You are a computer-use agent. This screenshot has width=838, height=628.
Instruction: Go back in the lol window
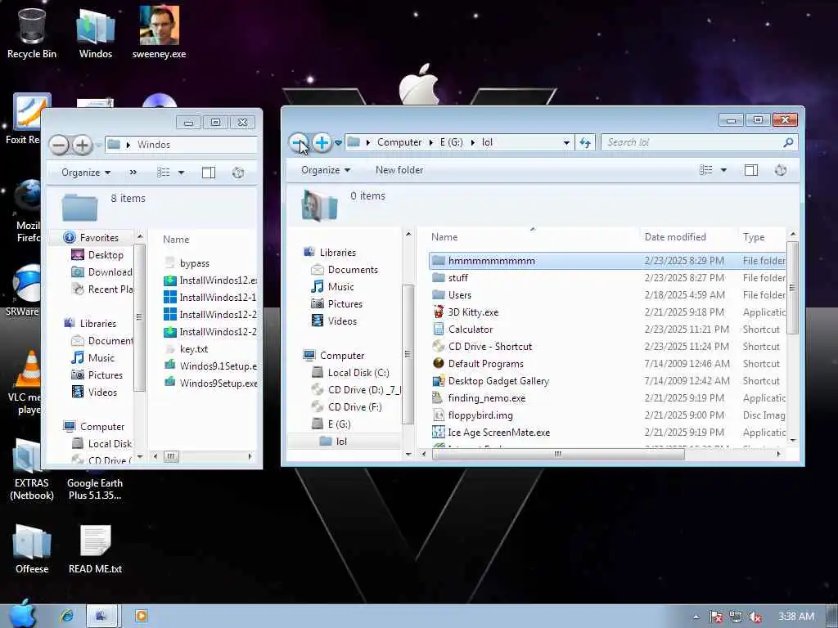tap(299, 142)
